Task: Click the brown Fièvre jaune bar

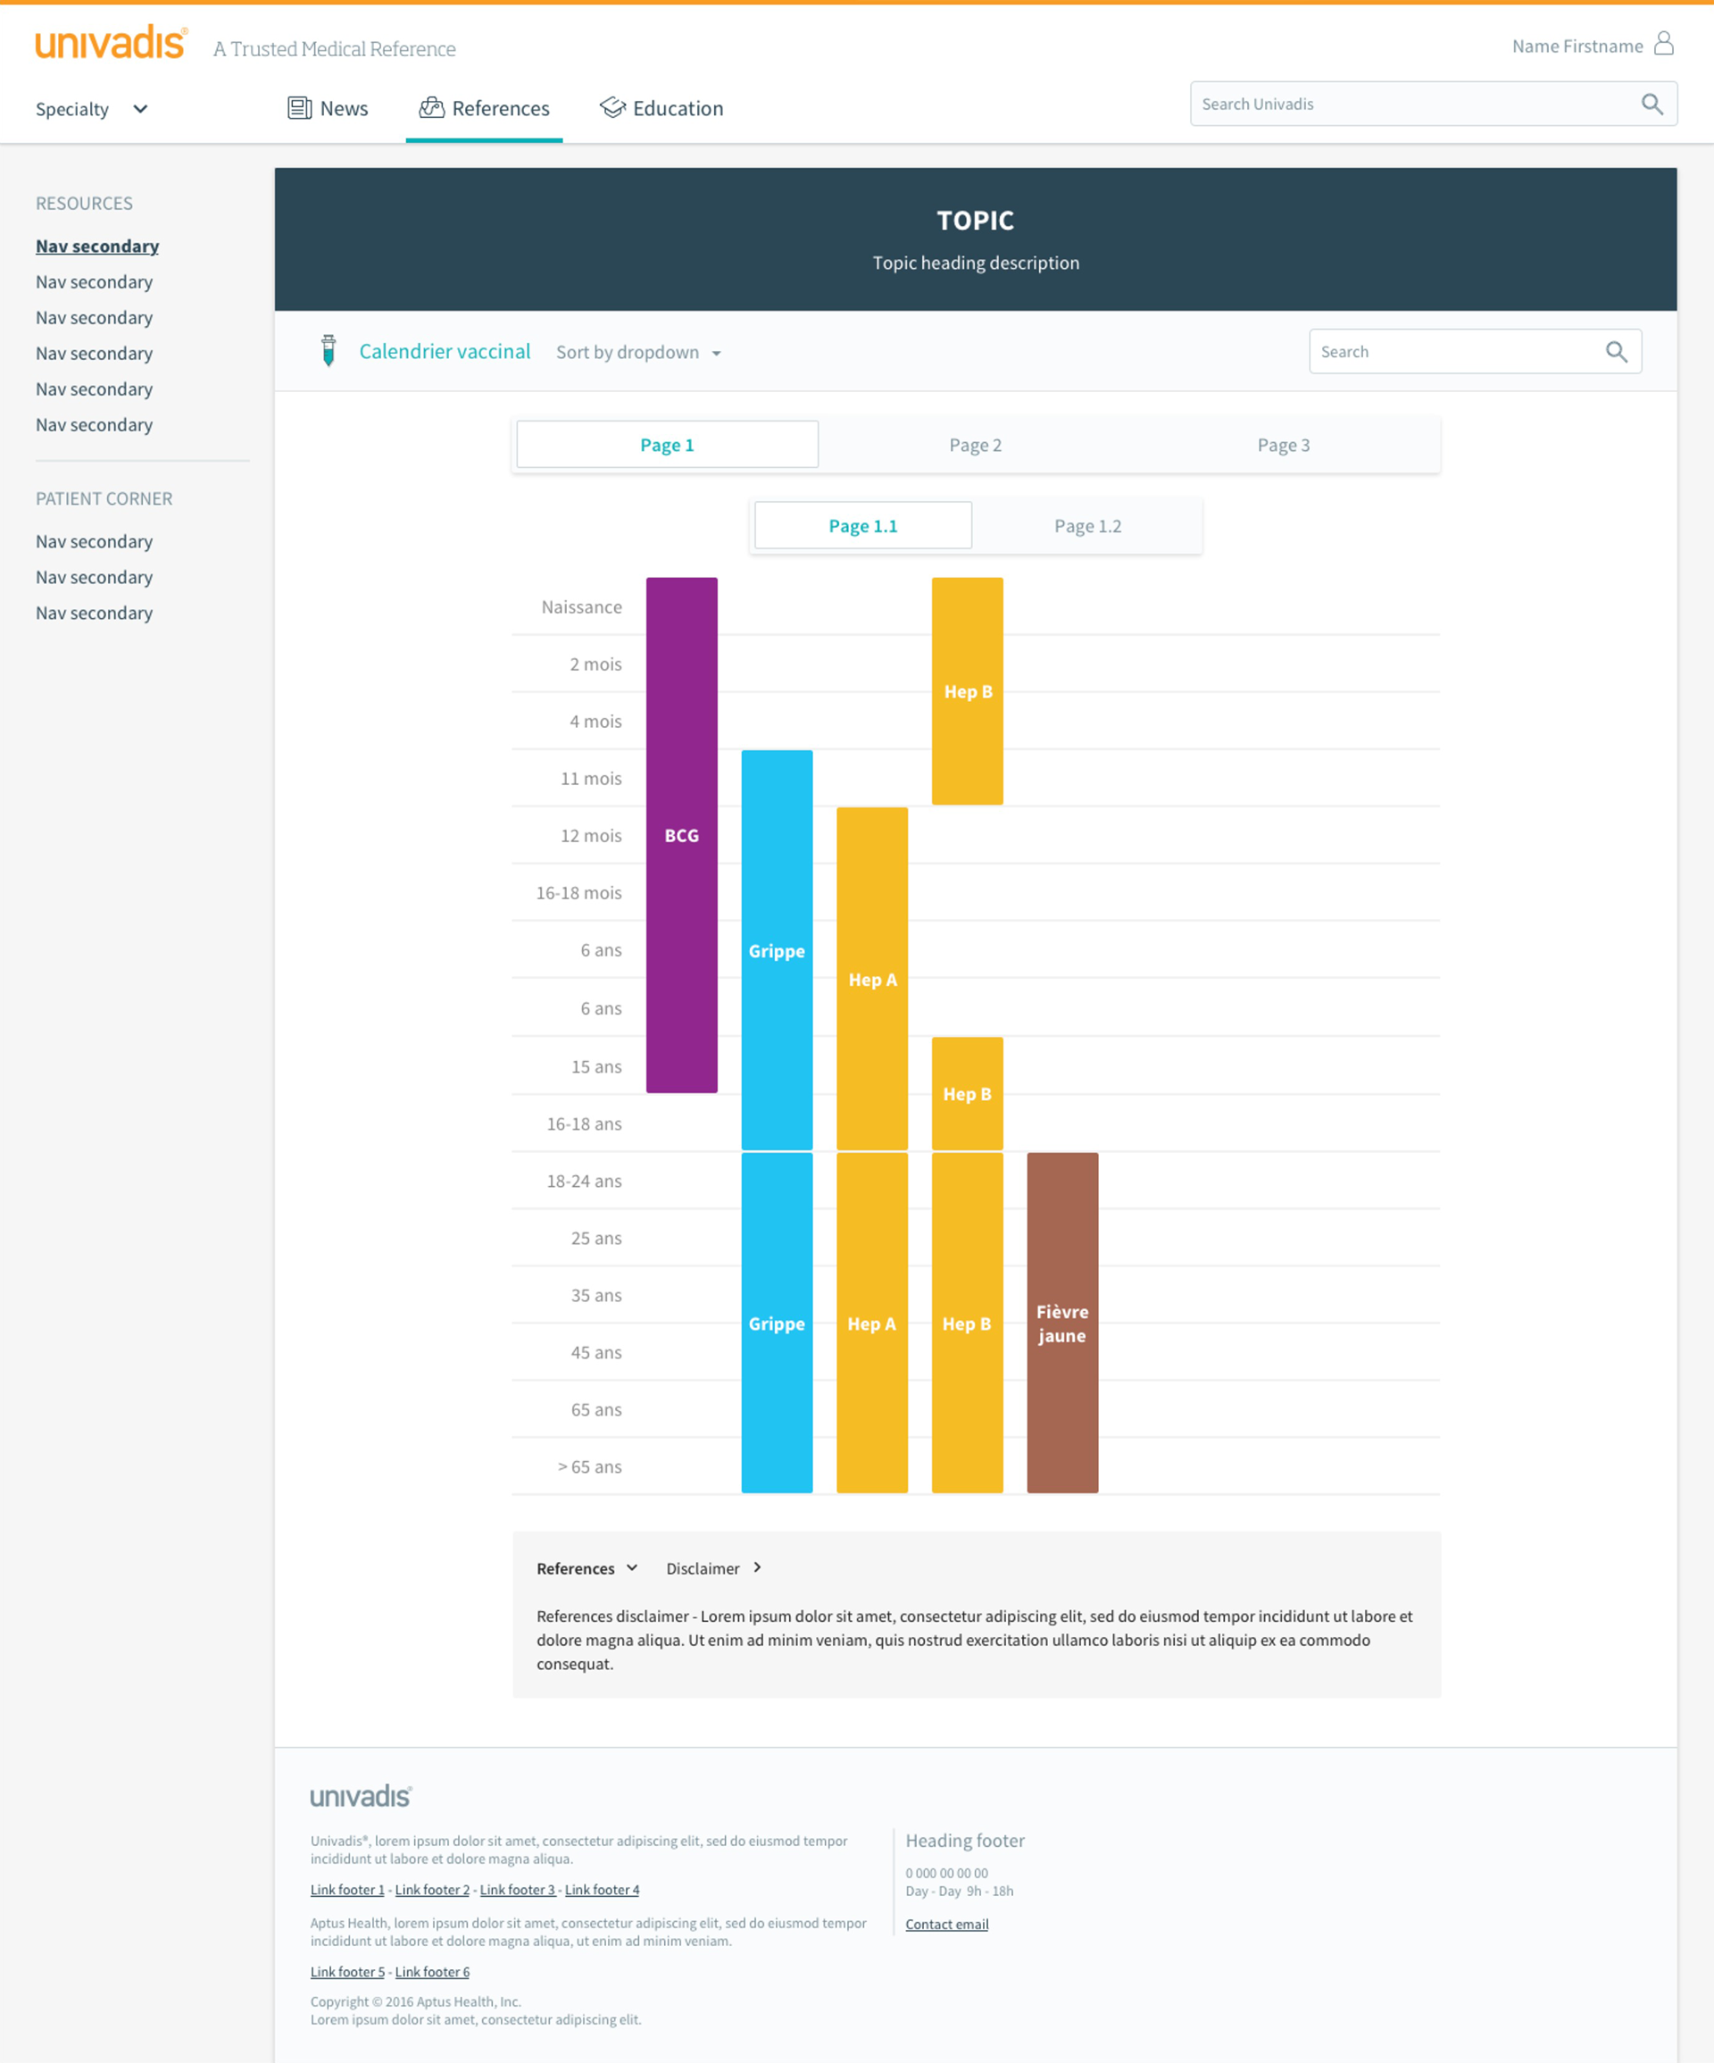Action: (1061, 1324)
